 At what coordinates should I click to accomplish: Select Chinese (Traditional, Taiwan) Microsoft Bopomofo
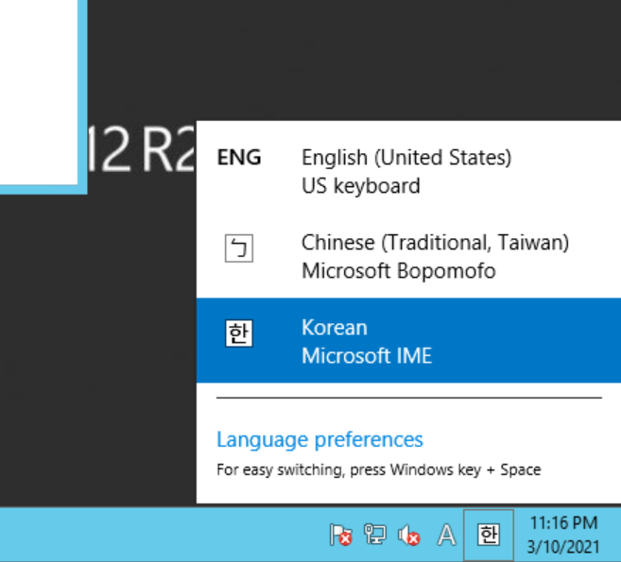point(408,256)
